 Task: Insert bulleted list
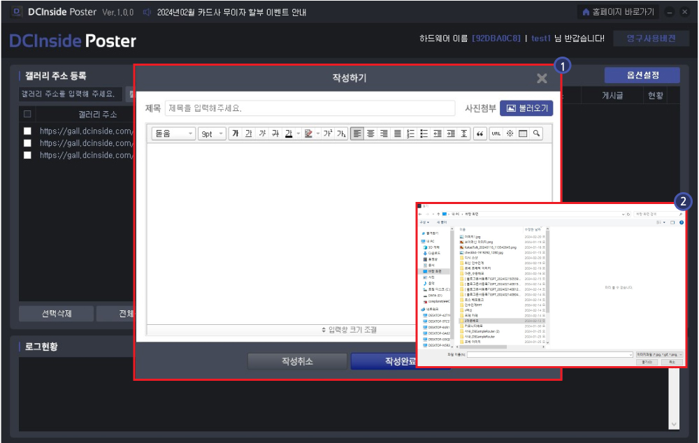coord(424,133)
